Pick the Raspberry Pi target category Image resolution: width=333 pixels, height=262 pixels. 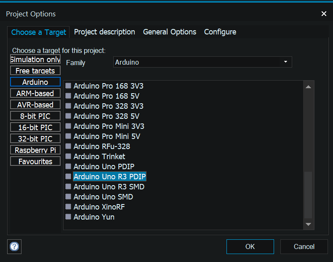pyautogui.click(x=35, y=150)
